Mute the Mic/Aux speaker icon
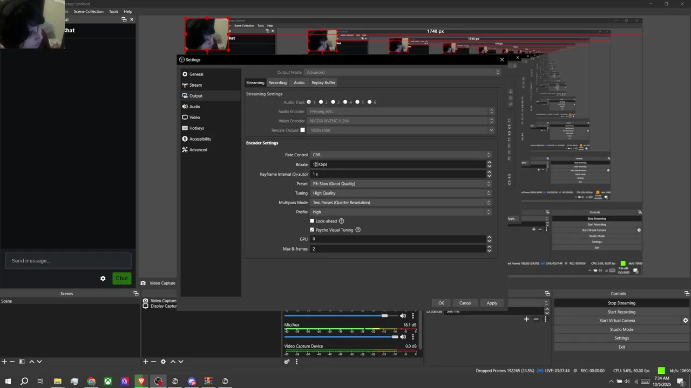 [403, 337]
